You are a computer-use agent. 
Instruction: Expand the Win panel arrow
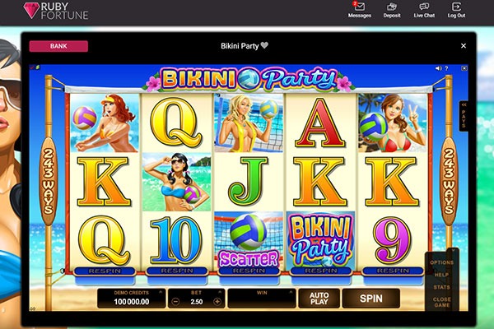tap(291, 292)
